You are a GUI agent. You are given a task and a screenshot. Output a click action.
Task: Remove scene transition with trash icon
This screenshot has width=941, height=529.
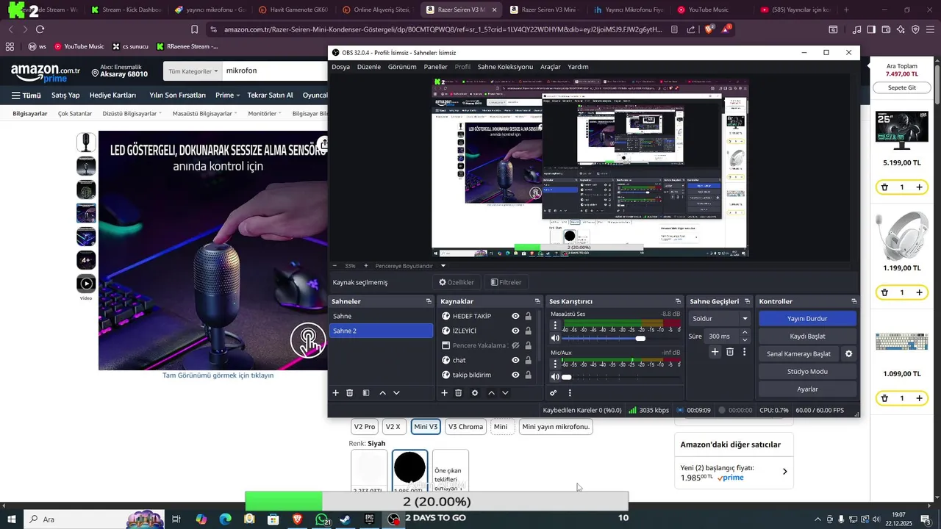pyautogui.click(x=730, y=352)
